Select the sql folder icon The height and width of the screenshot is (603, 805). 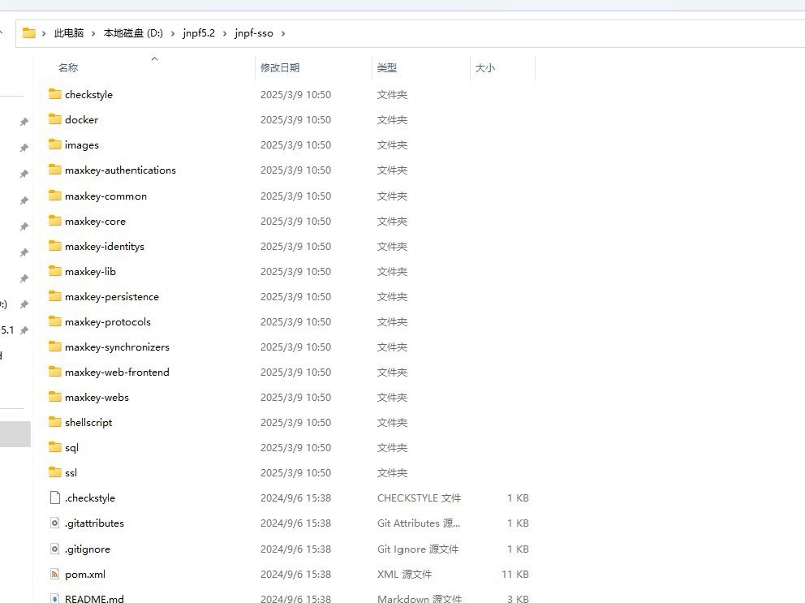click(55, 447)
